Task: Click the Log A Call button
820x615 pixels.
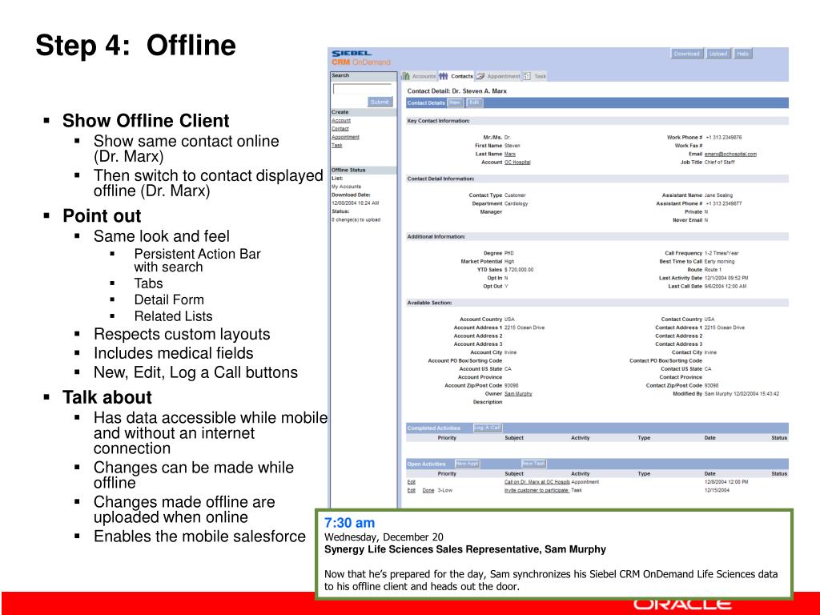Action: click(488, 428)
